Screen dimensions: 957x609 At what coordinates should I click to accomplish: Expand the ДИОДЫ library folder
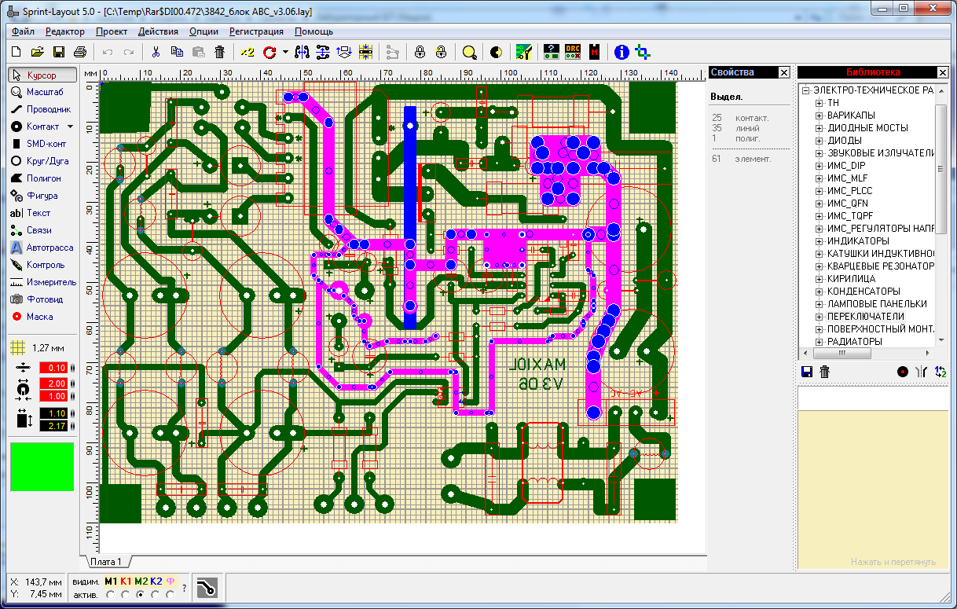(x=819, y=141)
